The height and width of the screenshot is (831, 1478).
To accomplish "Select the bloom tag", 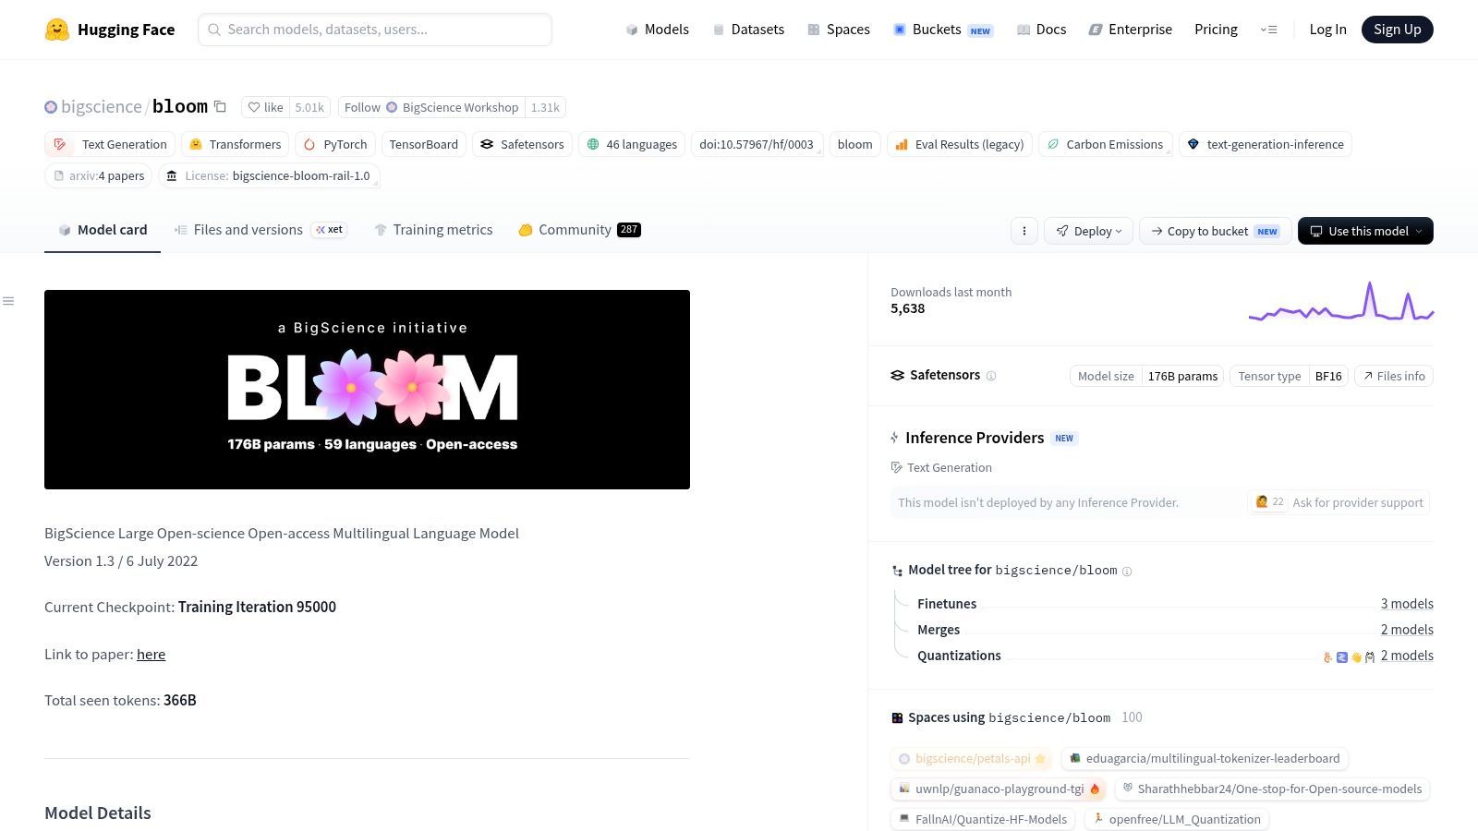I will tap(854, 144).
